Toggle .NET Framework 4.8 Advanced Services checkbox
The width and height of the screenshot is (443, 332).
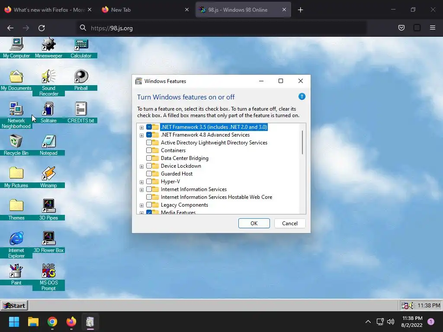149,135
